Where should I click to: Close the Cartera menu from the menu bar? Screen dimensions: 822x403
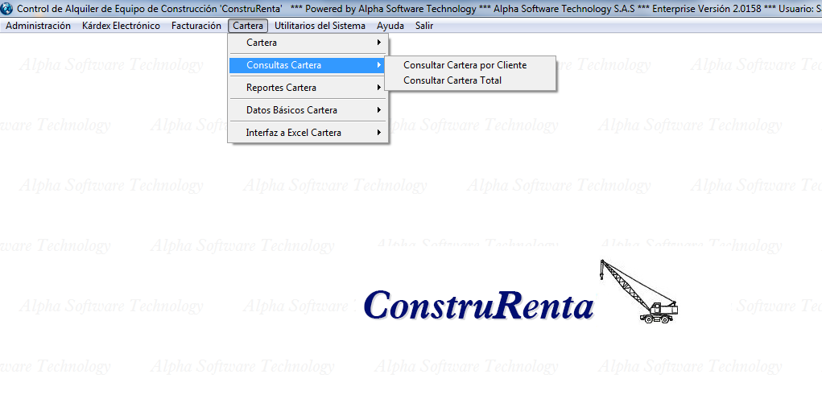point(248,26)
